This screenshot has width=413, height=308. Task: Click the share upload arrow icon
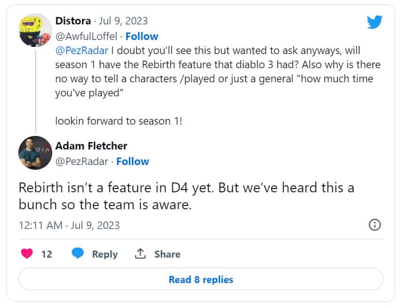coord(140,254)
